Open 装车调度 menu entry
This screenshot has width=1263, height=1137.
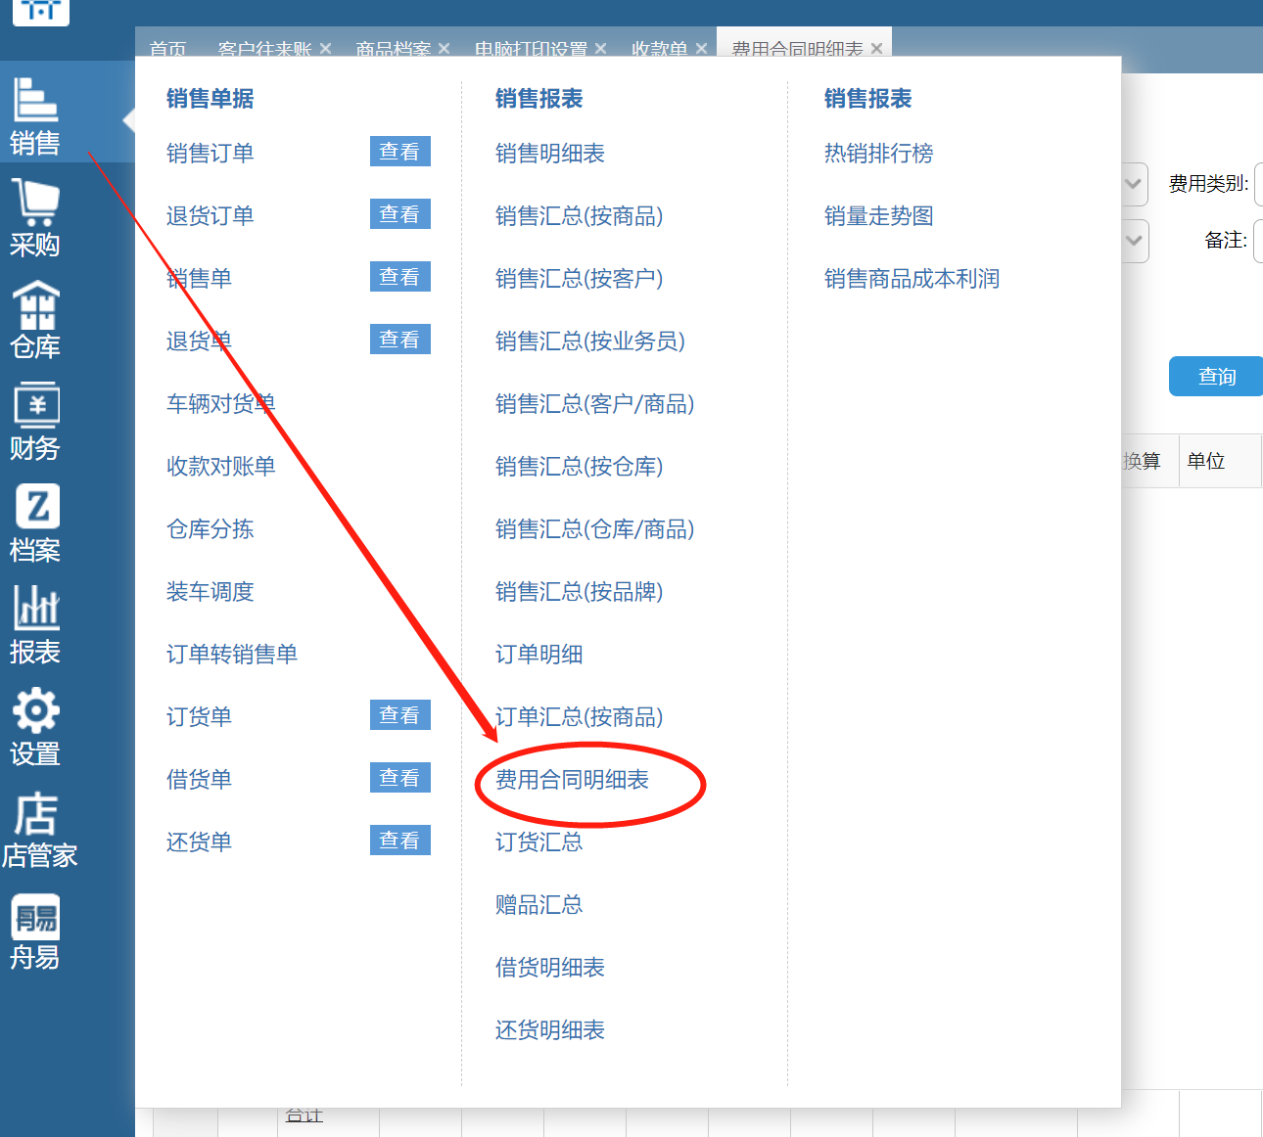point(210,592)
